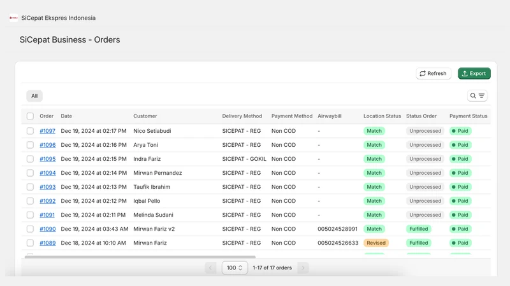This screenshot has width=510, height=286.
Task: Click the Customer column header
Action: [x=145, y=116]
